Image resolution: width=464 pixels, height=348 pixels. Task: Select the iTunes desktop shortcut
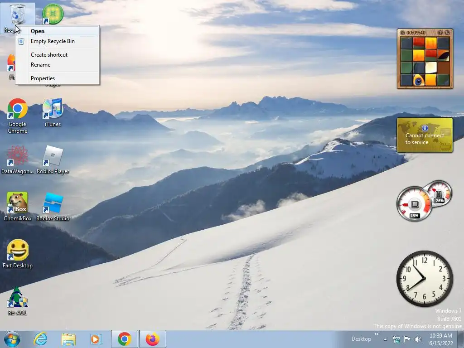click(53, 112)
